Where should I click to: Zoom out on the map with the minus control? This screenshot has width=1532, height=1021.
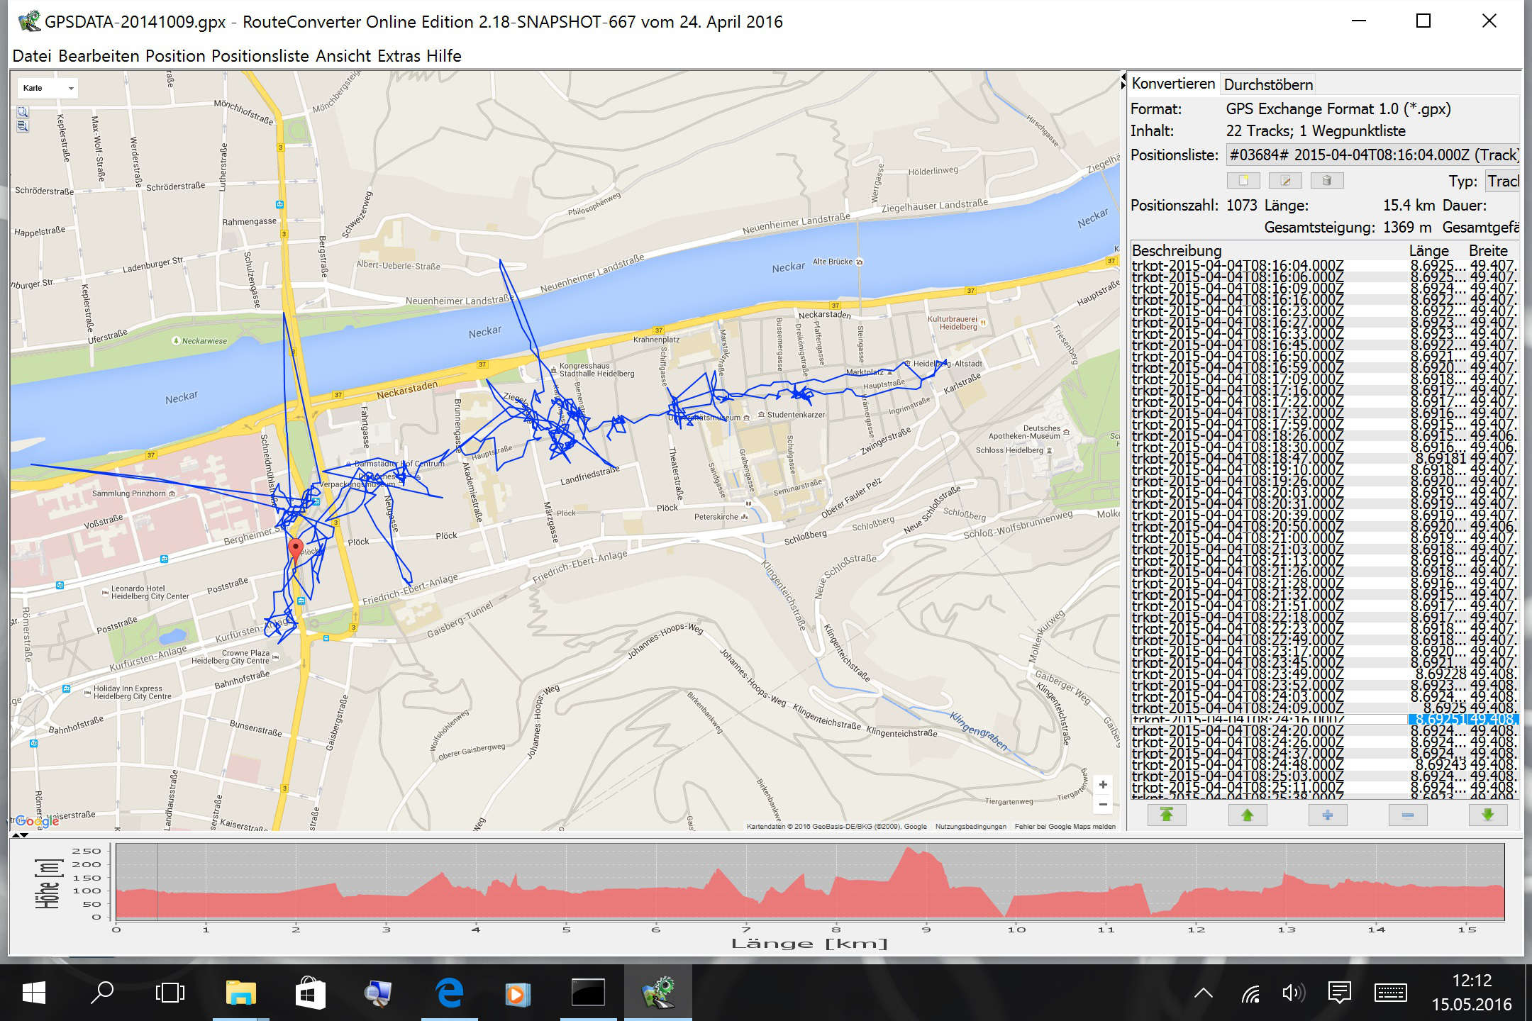coord(1102,804)
